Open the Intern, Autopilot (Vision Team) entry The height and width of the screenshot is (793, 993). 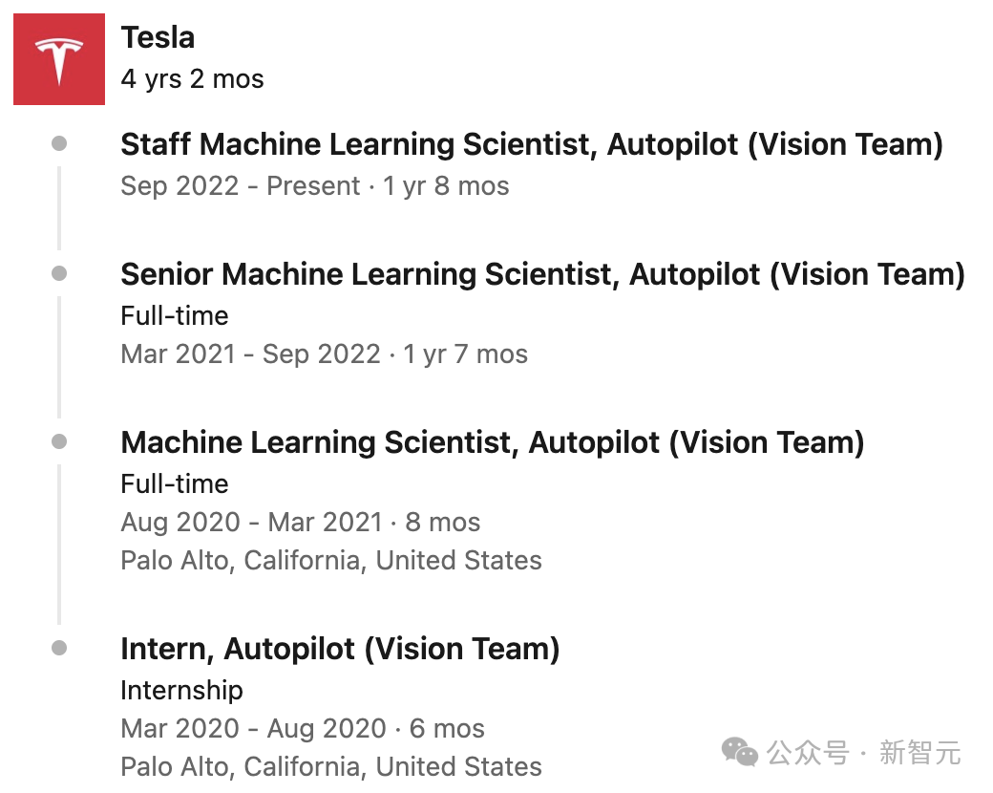pos(340,649)
